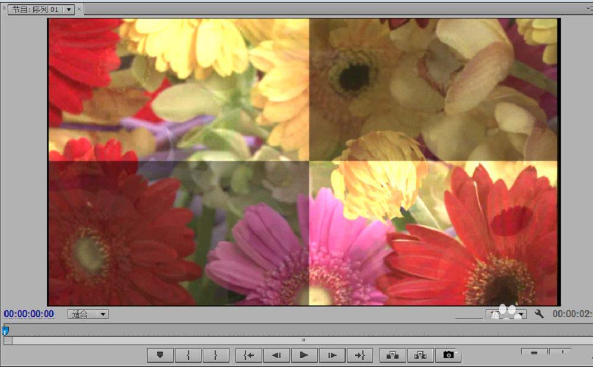
Task: Click the Extract button
Action: coord(420,355)
